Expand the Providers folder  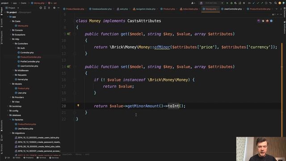tap(11, 97)
